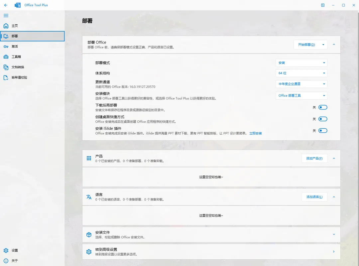Open the 安装模块 dropdown Office 部署工具
The image size is (359, 266).
click(301, 95)
